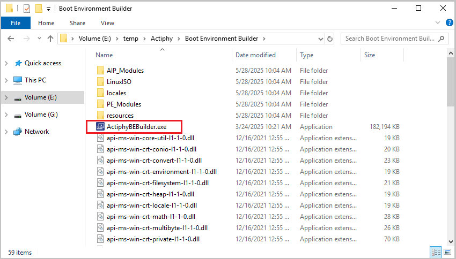Switch to the Home ribbon tab
This screenshot has height=259, width=456.
point(46,23)
